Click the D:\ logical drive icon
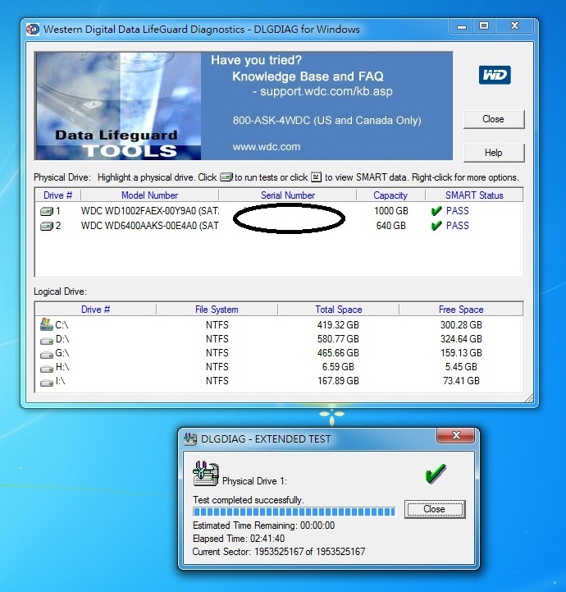566x592 pixels. click(47, 341)
